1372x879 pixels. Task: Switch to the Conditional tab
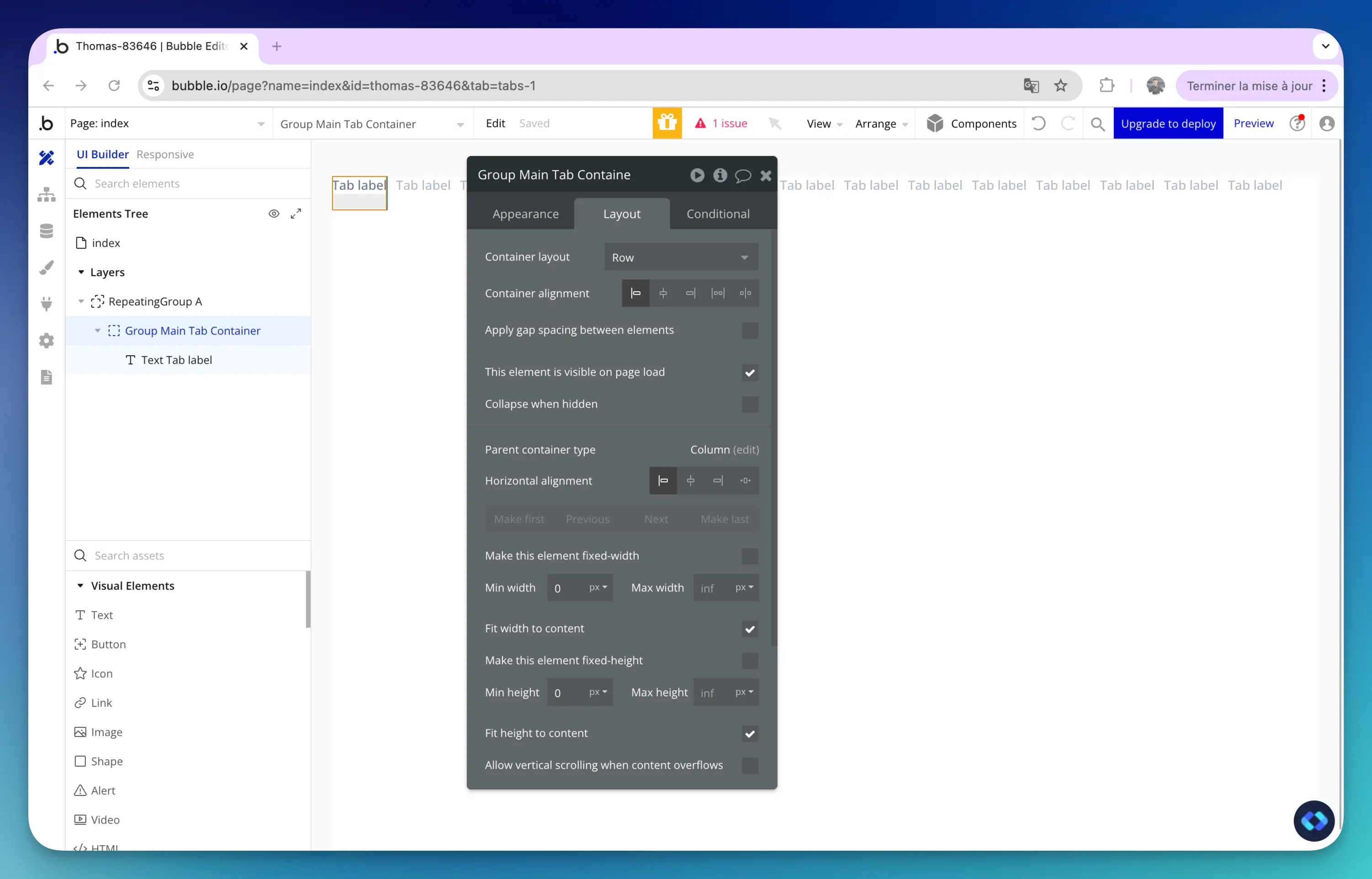(718, 213)
